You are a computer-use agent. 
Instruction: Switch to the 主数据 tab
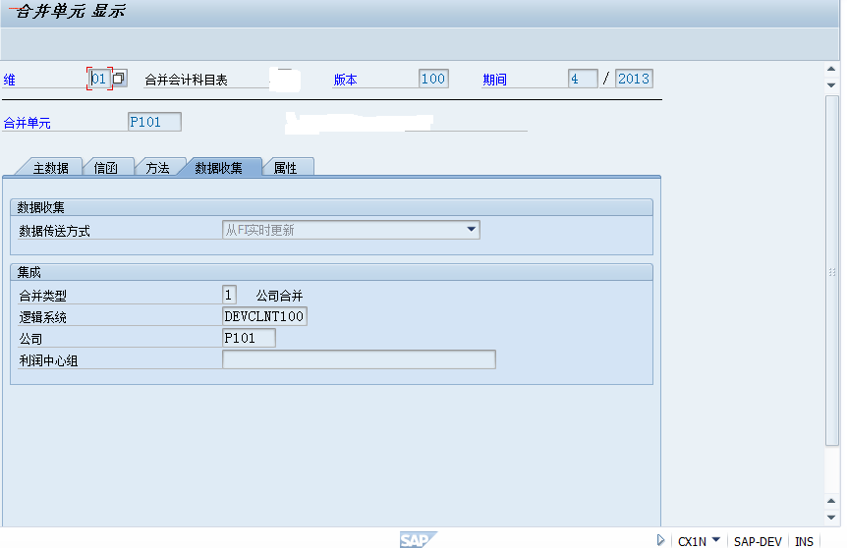(x=50, y=168)
